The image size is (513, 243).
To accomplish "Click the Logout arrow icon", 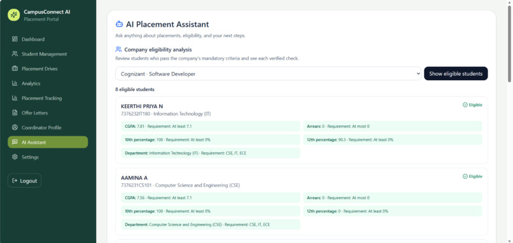I will (x=15, y=181).
